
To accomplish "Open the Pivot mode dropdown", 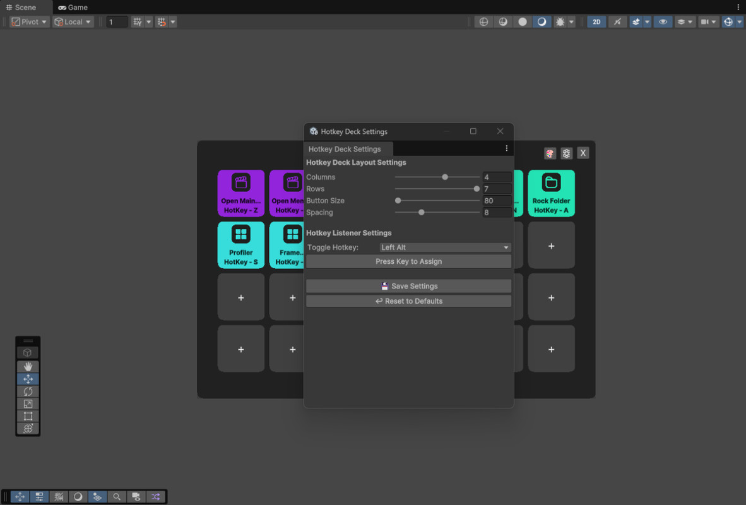I will (x=28, y=21).
